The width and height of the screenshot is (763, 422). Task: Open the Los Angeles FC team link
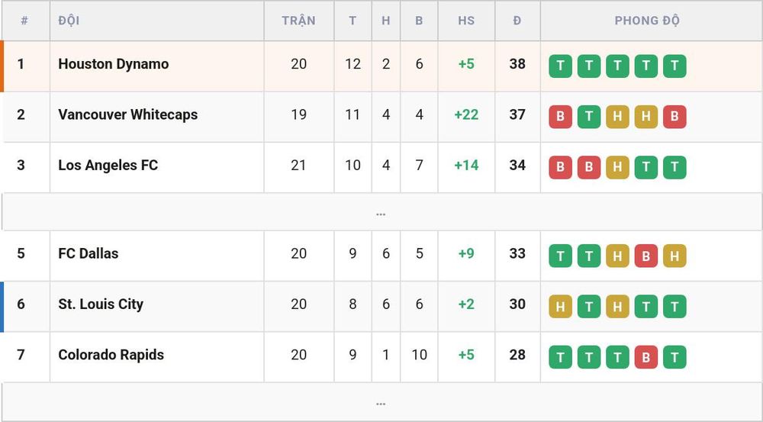[x=108, y=166]
